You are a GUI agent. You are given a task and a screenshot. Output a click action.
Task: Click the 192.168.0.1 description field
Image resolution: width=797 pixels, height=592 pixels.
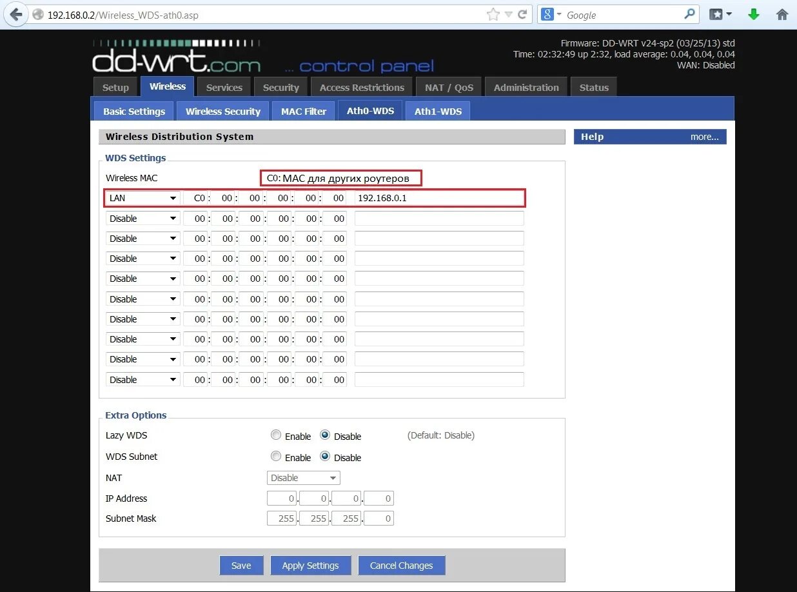pos(439,198)
